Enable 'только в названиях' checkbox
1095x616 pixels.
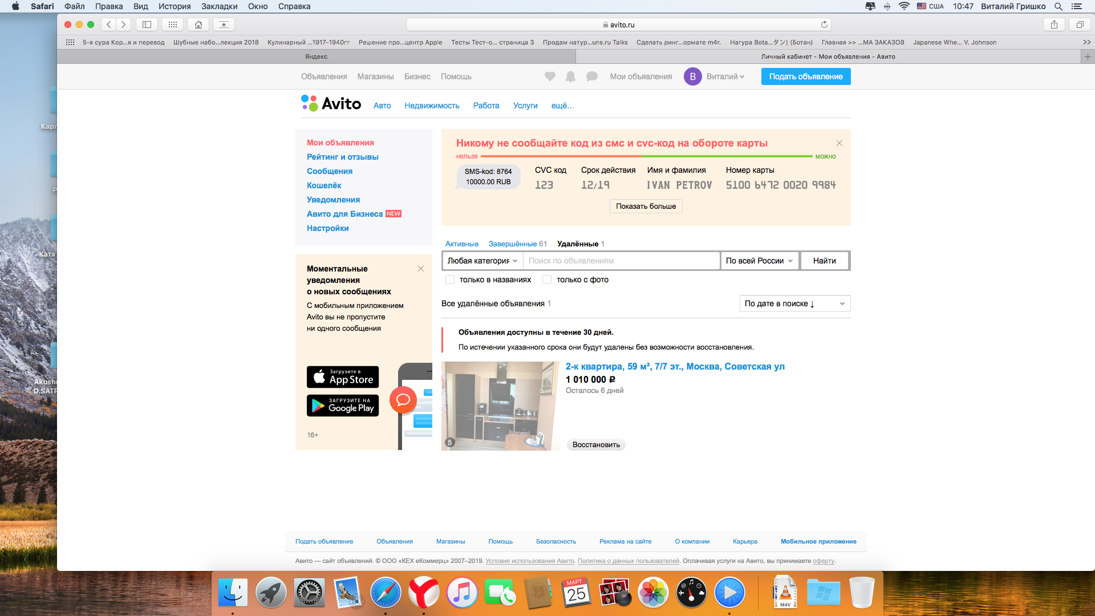coord(450,279)
